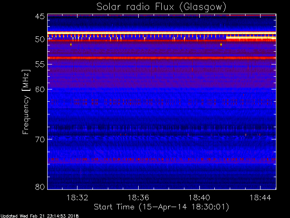Screen dimensions: 290x218
Task: Select the 'Frequency [MHz]' axis label
Action: (x=26, y=102)
